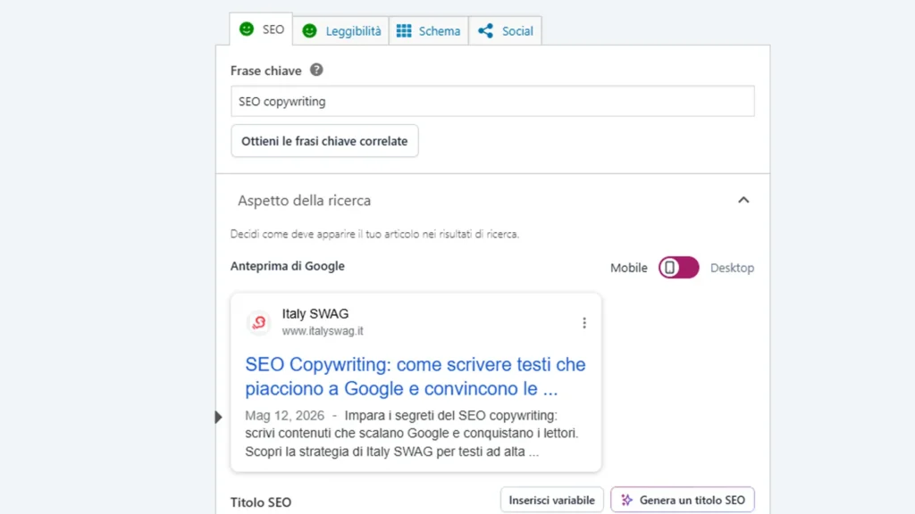Open the three-dot menu in Google preview
Image resolution: width=915 pixels, height=514 pixels.
point(584,323)
